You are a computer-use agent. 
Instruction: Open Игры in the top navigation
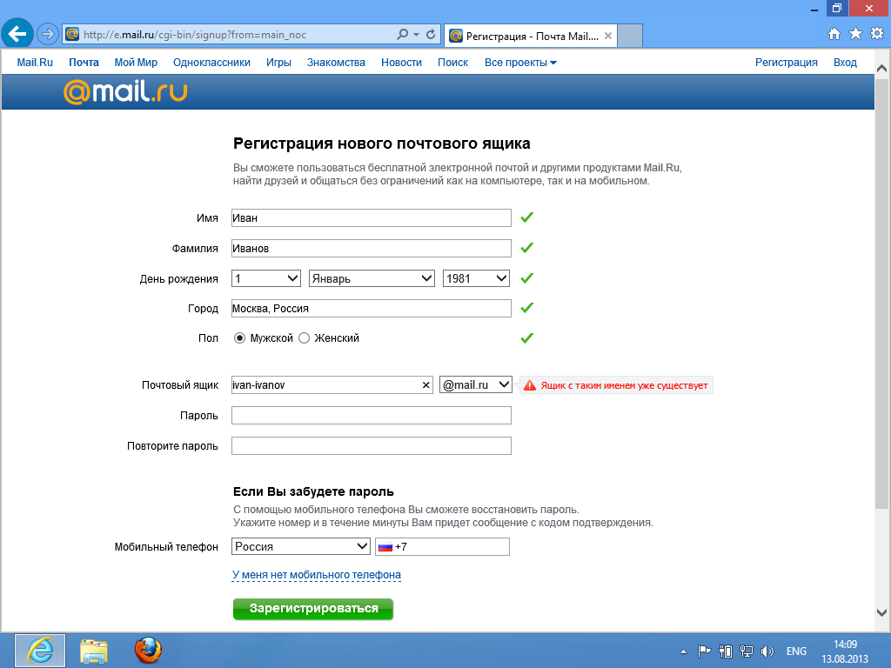click(x=278, y=63)
